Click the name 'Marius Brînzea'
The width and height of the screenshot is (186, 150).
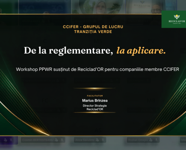(95, 100)
